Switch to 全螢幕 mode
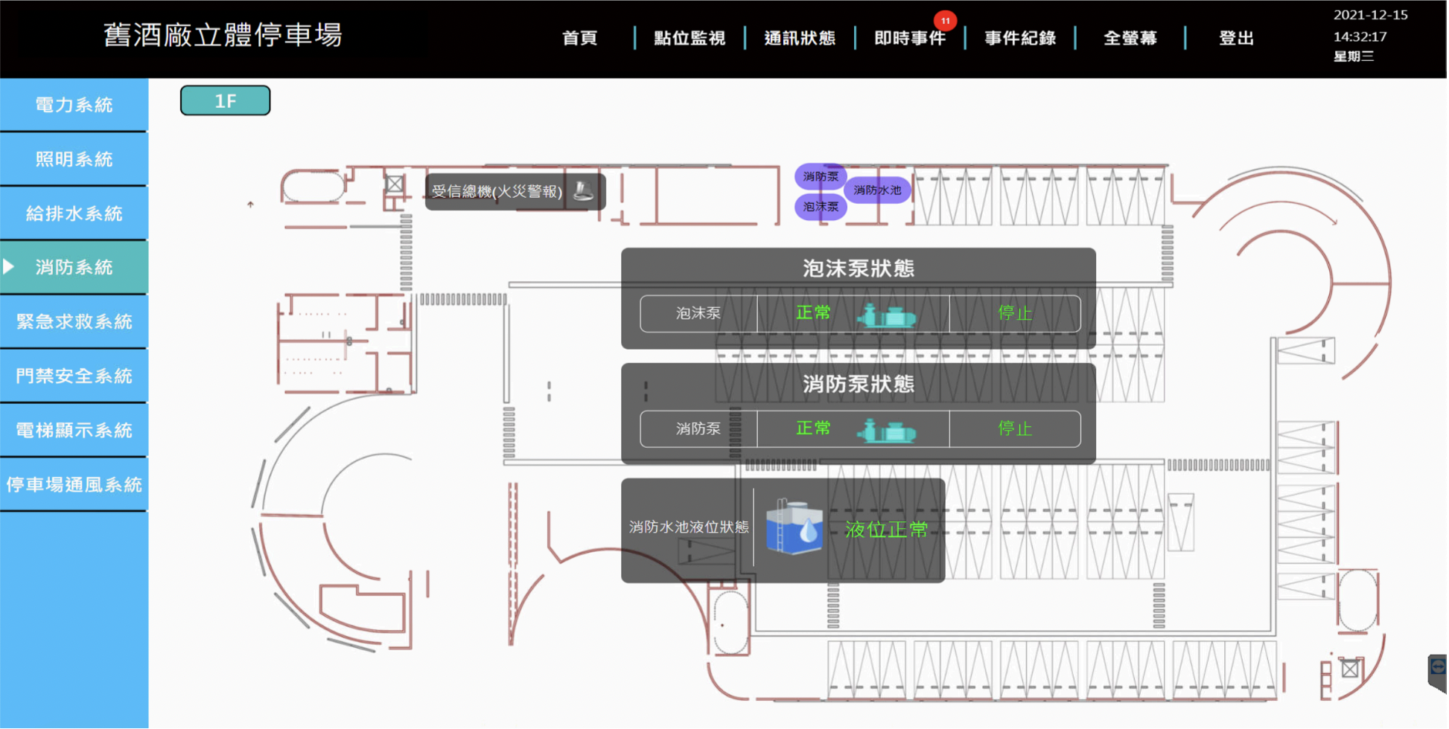The image size is (1449, 729). click(1130, 38)
